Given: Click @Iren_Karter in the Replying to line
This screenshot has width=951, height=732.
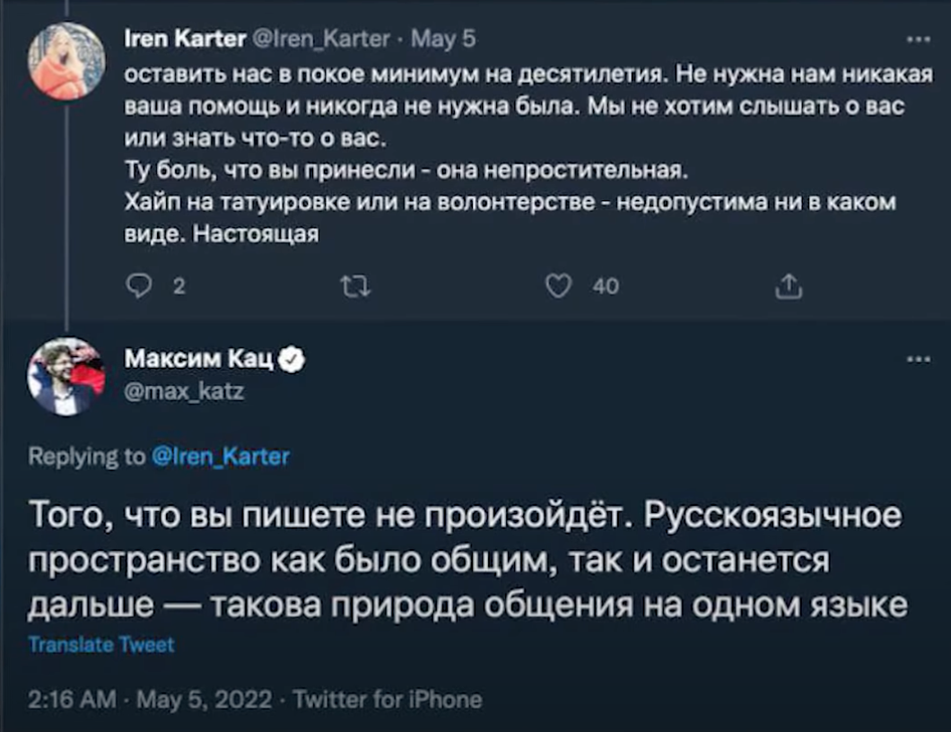Looking at the screenshot, I should [220, 457].
